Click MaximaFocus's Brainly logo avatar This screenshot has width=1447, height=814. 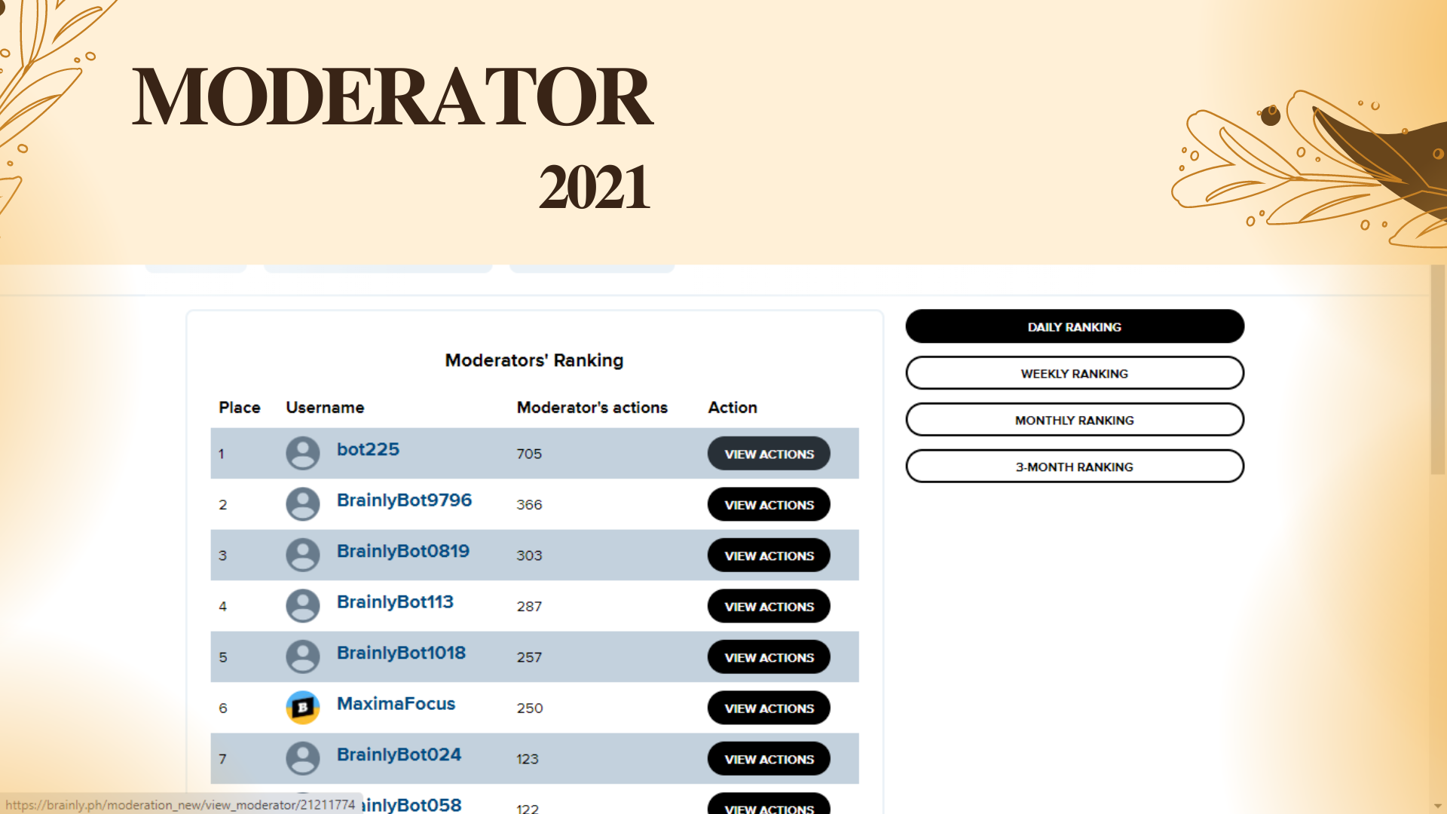pyautogui.click(x=303, y=708)
